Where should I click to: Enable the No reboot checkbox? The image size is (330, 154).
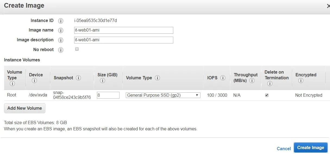pos(77,49)
